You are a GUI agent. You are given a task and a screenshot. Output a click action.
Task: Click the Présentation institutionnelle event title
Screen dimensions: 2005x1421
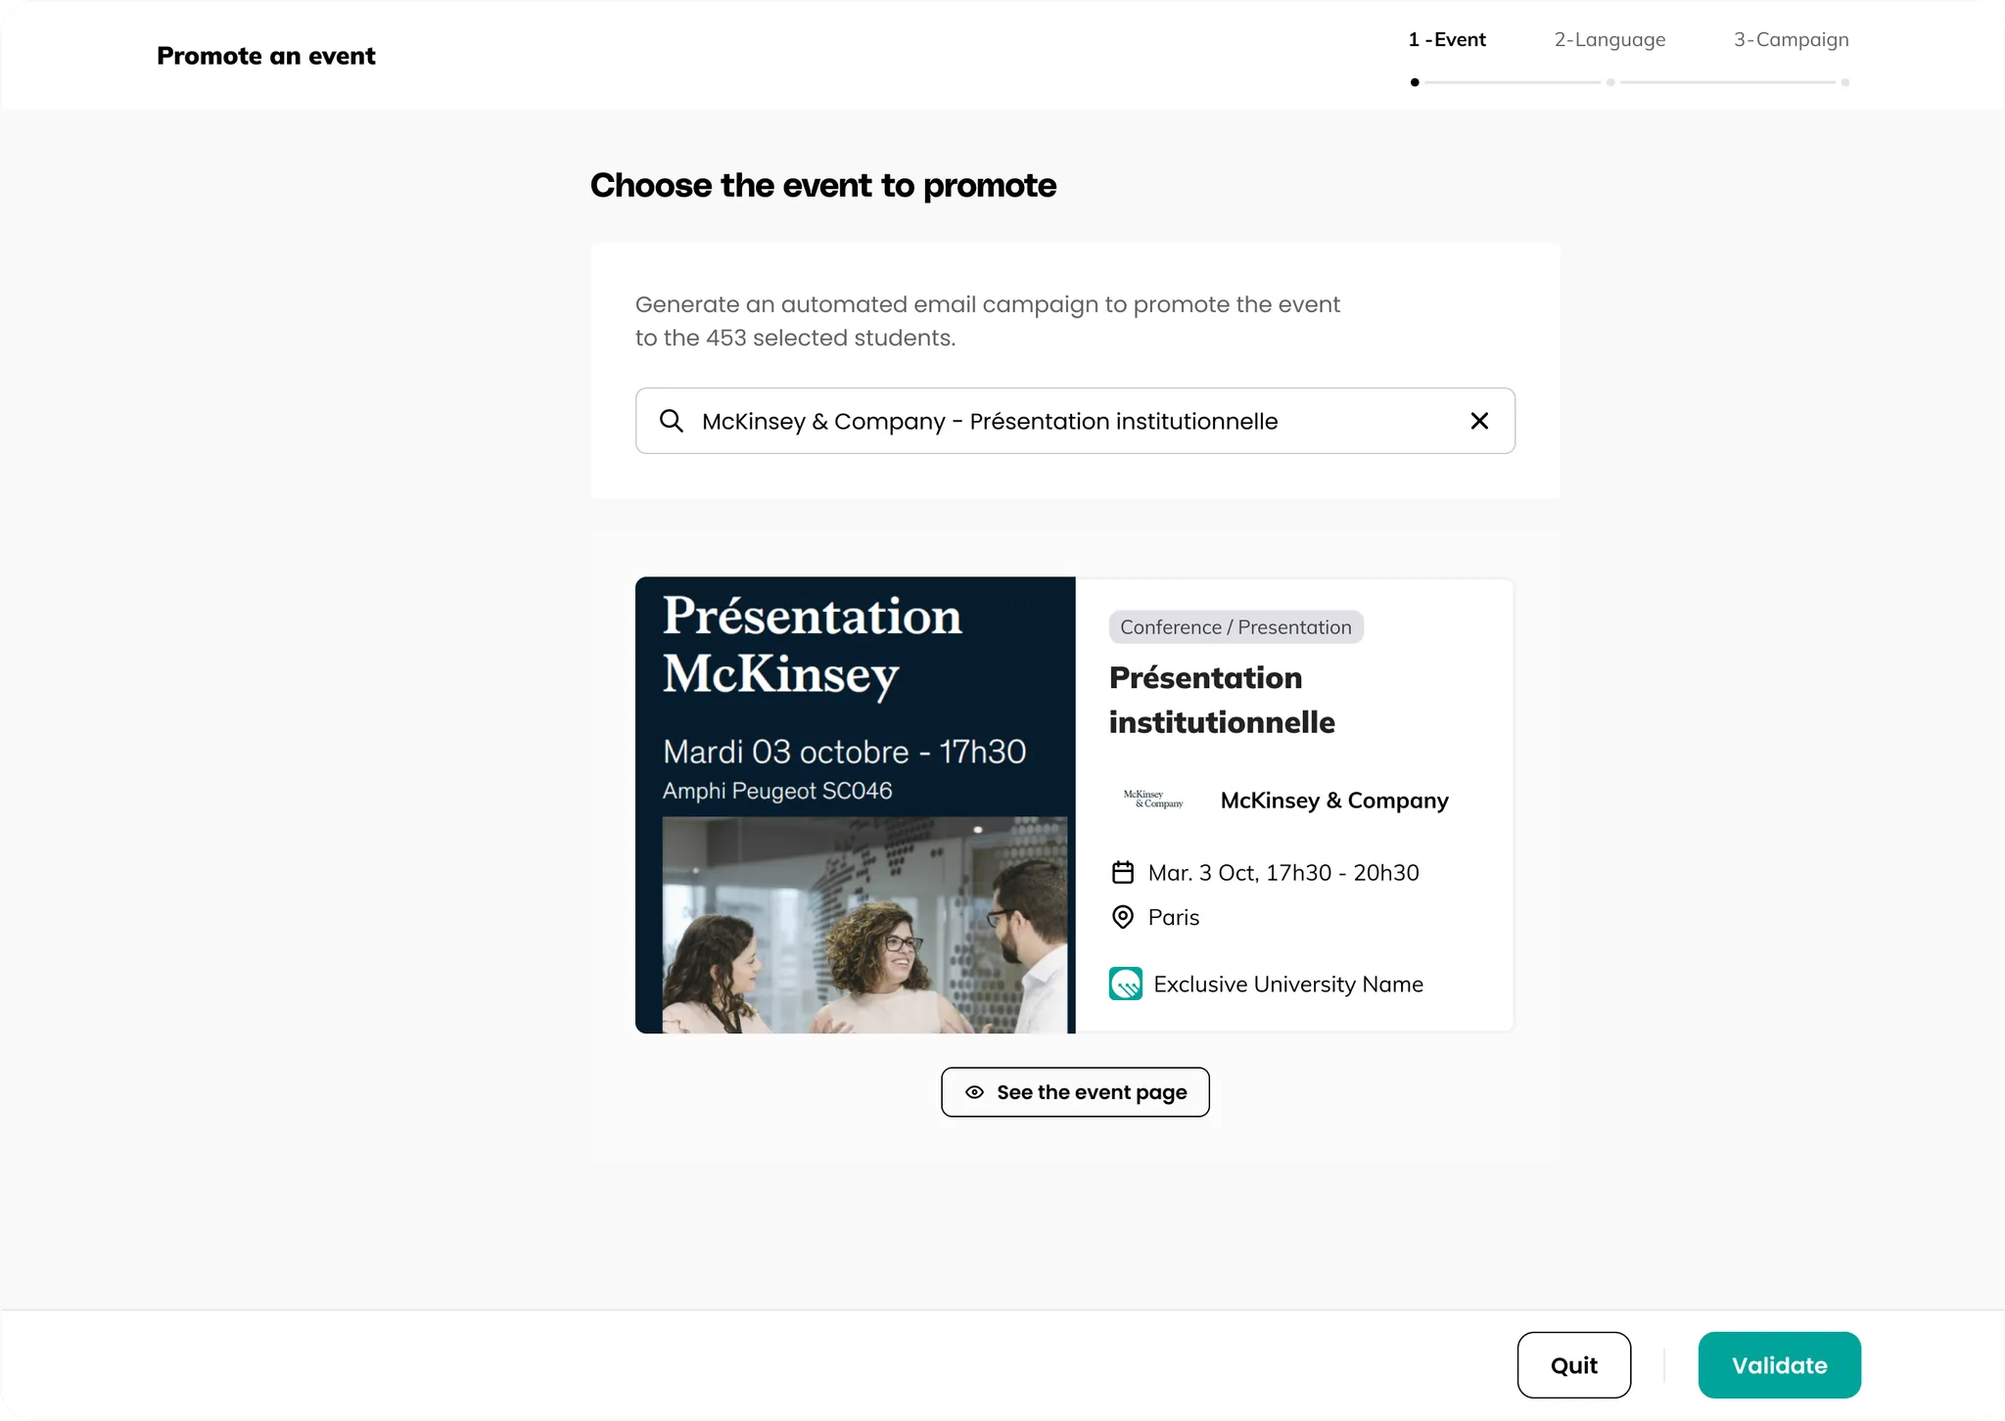pyautogui.click(x=1222, y=700)
